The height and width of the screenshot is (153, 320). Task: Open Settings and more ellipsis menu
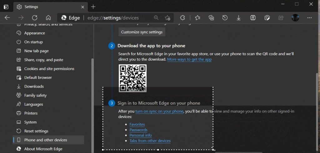pyautogui.click(x=309, y=18)
